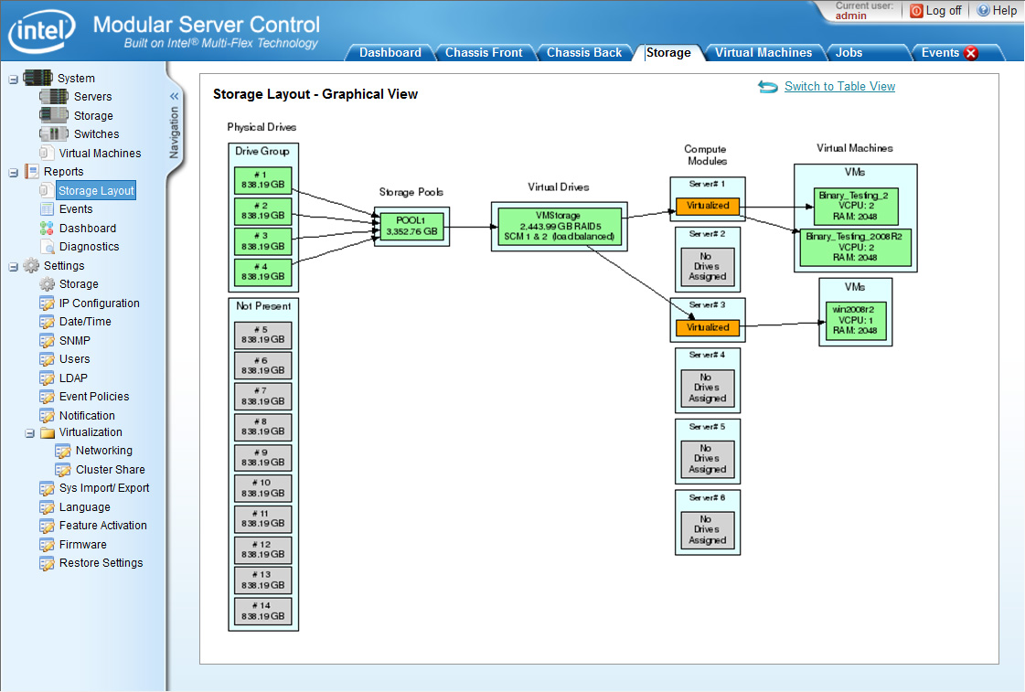Click not-present drive #5 box
This screenshot has height=692, width=1025.
[x=262, y=335]
